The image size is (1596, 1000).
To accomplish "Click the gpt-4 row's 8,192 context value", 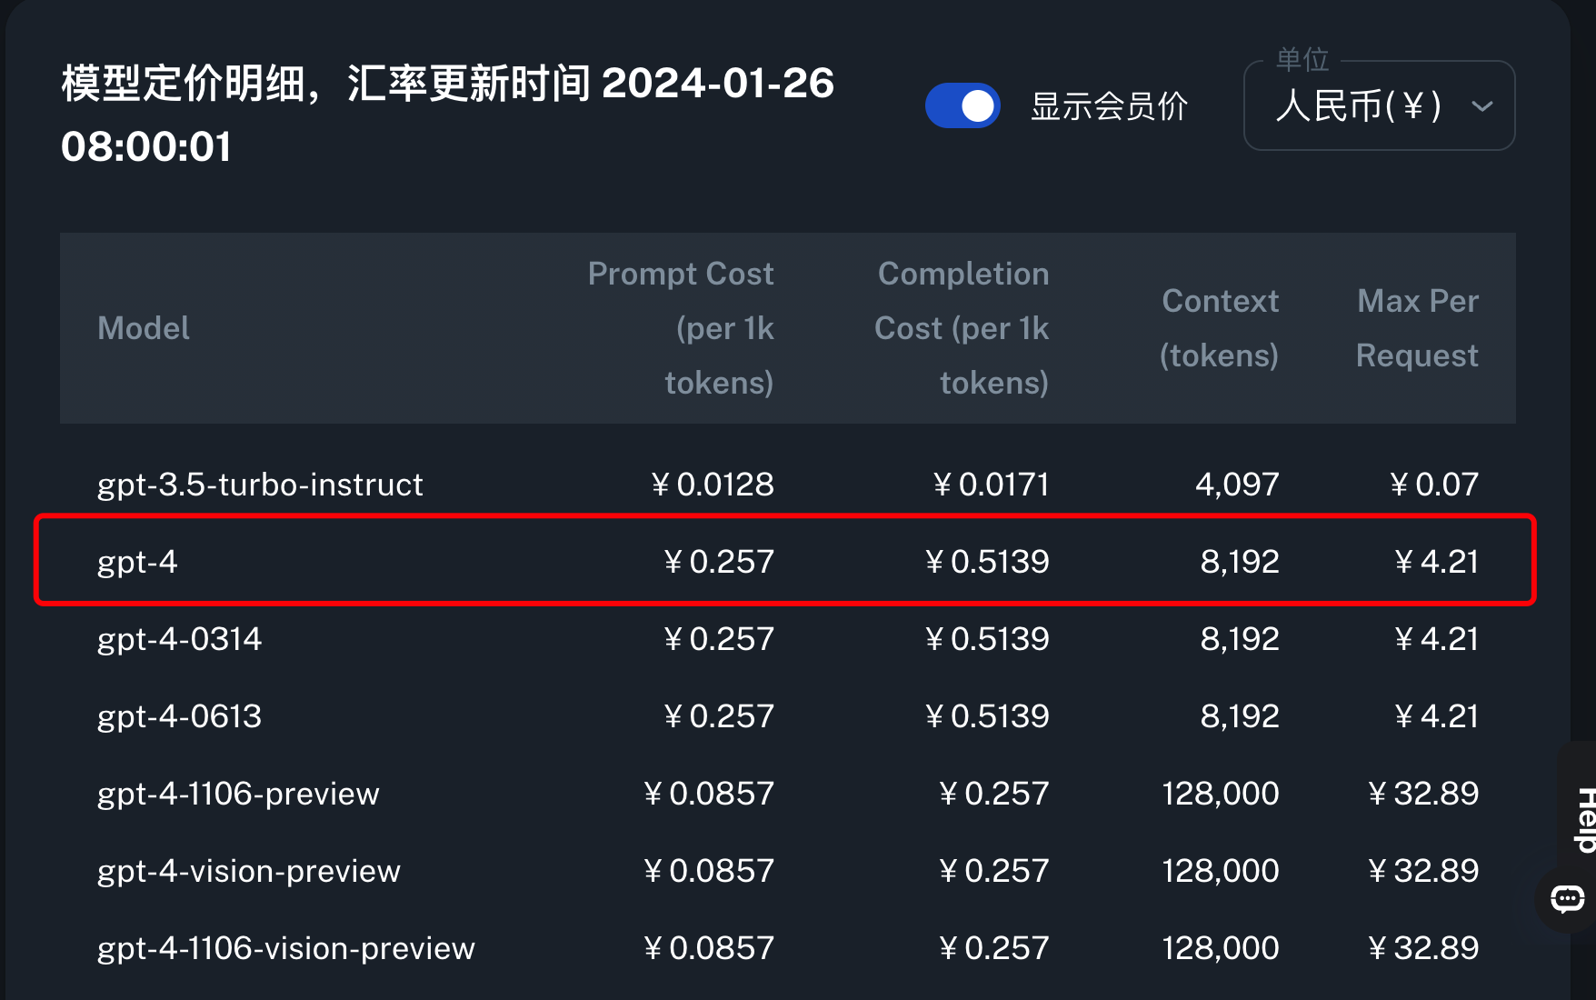I will point(1240,562).
